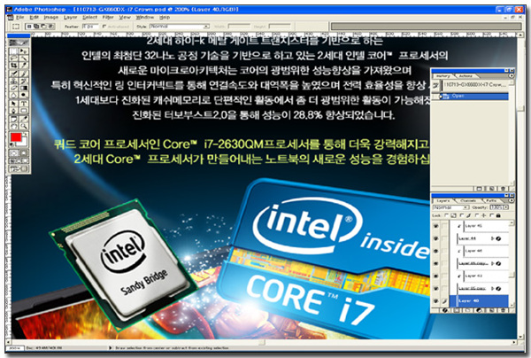The width and height of the screenshot is (531, 358).
Task: Select the Gradient tool
Action: (24, 88)
